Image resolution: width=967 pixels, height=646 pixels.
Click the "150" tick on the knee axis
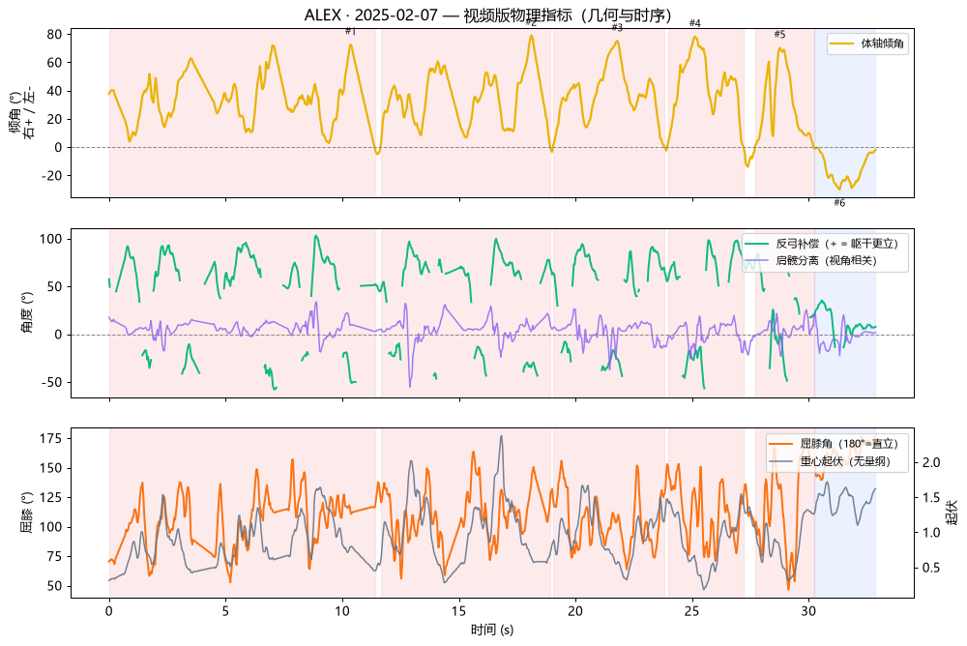tap(50, 468)
